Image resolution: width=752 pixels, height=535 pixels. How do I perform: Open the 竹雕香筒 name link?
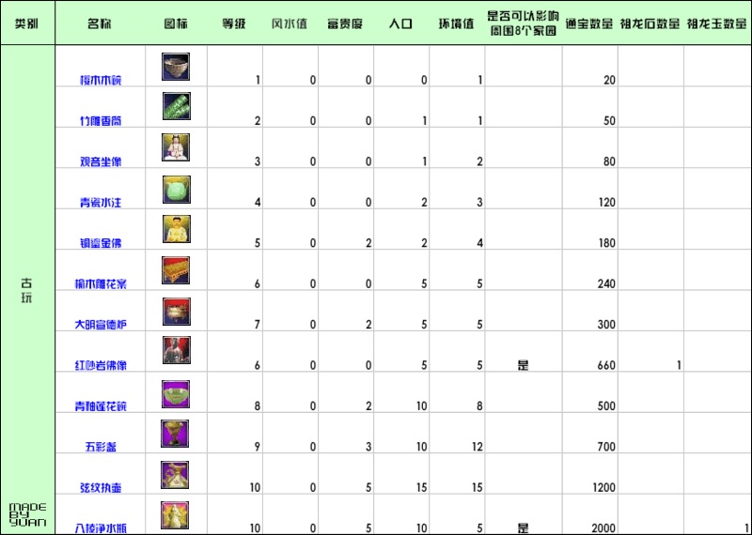101,121
